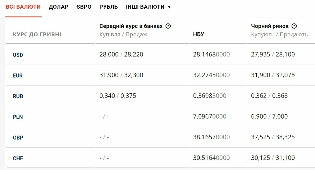Image resolution: width=315 pixels, height=170 pixels.
Task: Open the CHF currency link
Action: (18, 159)
